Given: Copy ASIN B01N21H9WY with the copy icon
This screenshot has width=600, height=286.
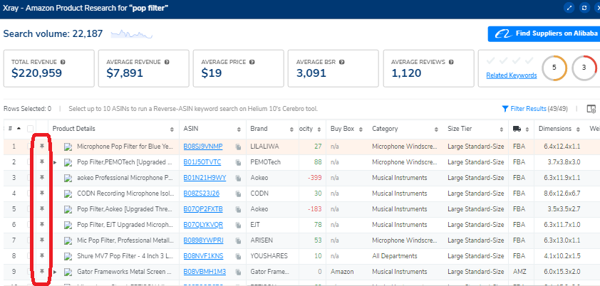Looking at the screenshot, I should 238,179.
